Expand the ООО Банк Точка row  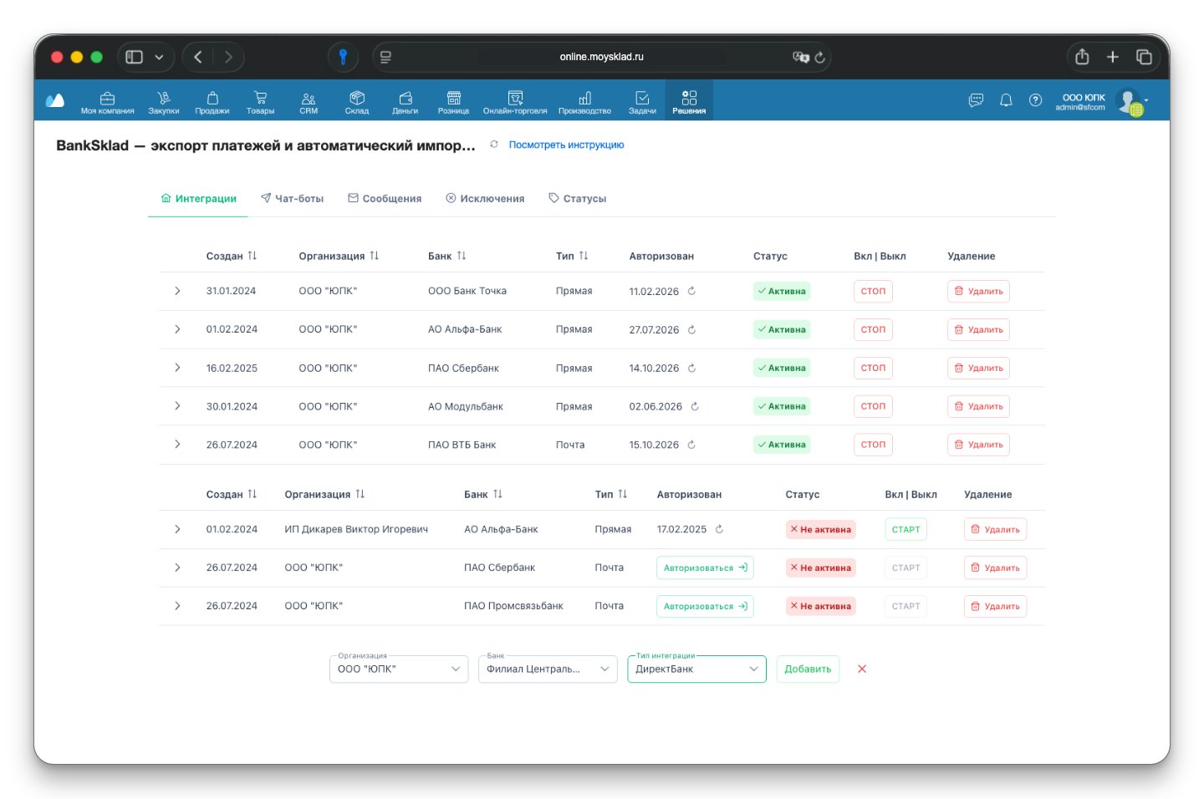[x=177, y=291]
